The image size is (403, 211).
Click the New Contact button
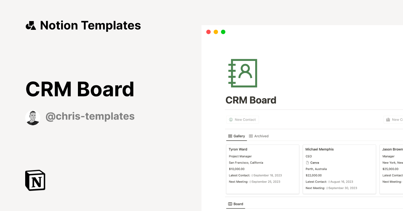tap(242, 120)
